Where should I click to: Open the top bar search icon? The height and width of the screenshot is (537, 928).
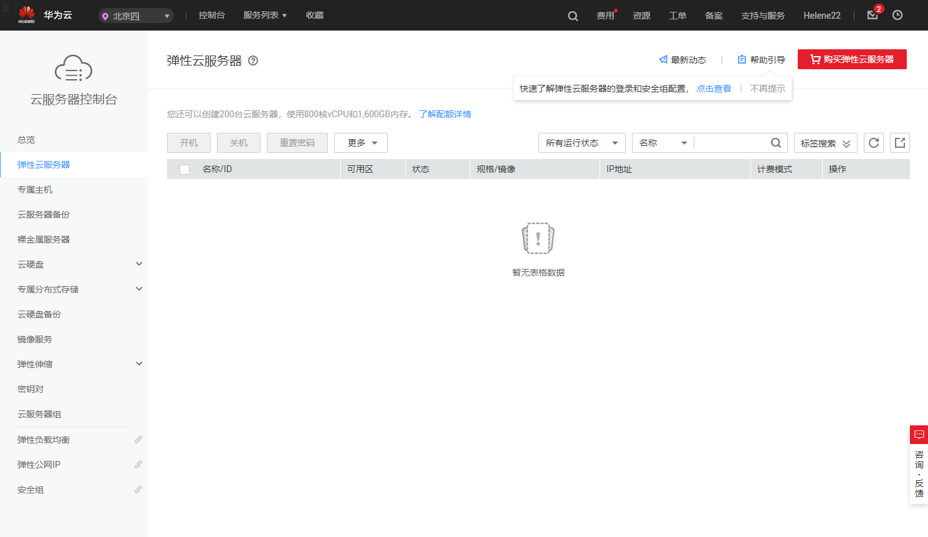[x=573, y=16]
